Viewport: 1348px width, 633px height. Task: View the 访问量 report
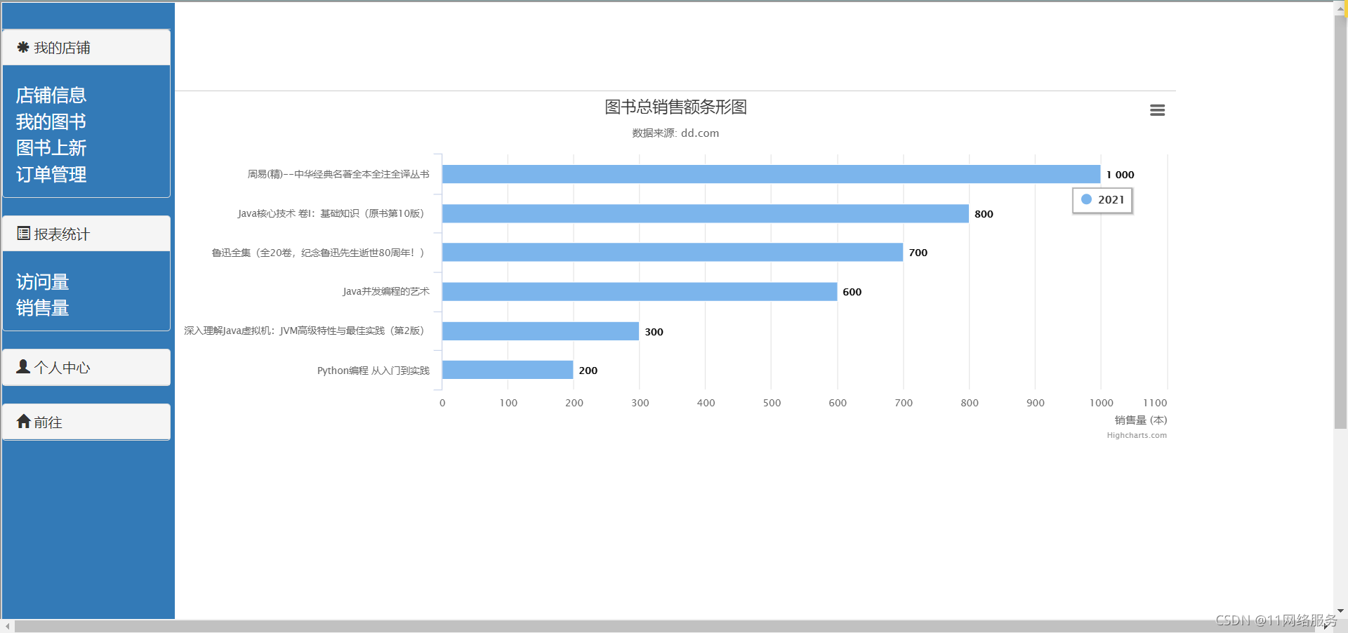coord(42,282)
